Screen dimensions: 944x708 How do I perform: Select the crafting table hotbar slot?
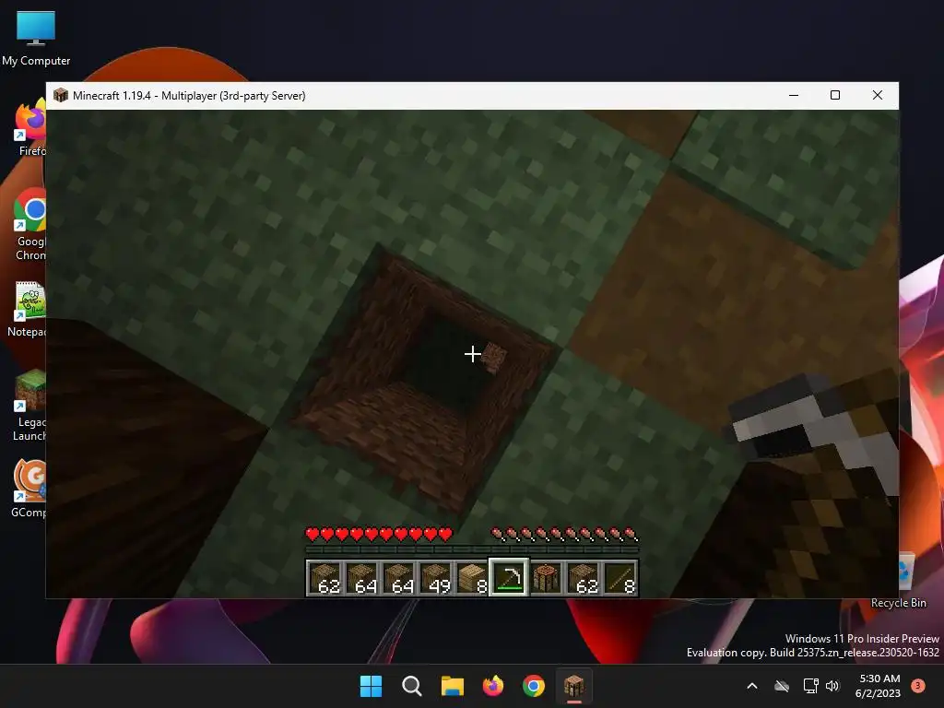[547, 577]
